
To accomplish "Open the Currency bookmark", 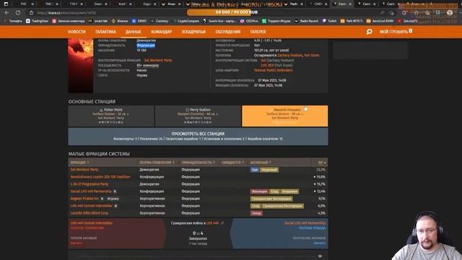I will click(159, 21).
